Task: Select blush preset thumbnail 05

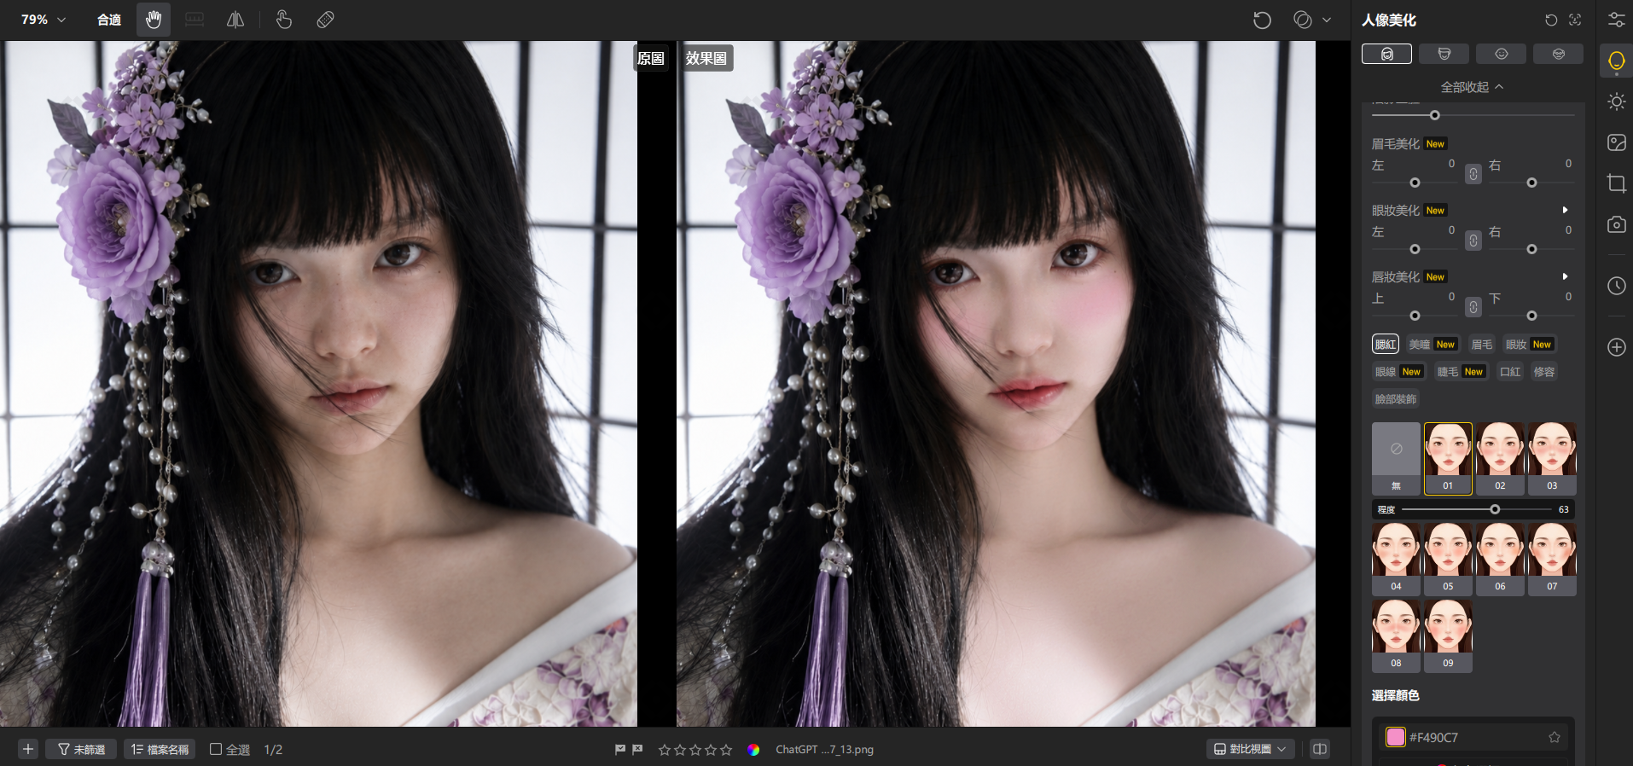Action: pyautogui.click(x=1448, y=559)
